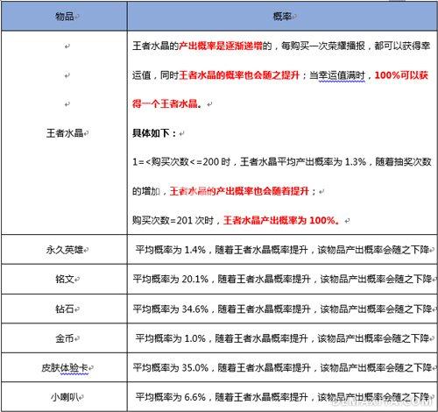Click the text 购买次数=201 次时

pos(173,220)
